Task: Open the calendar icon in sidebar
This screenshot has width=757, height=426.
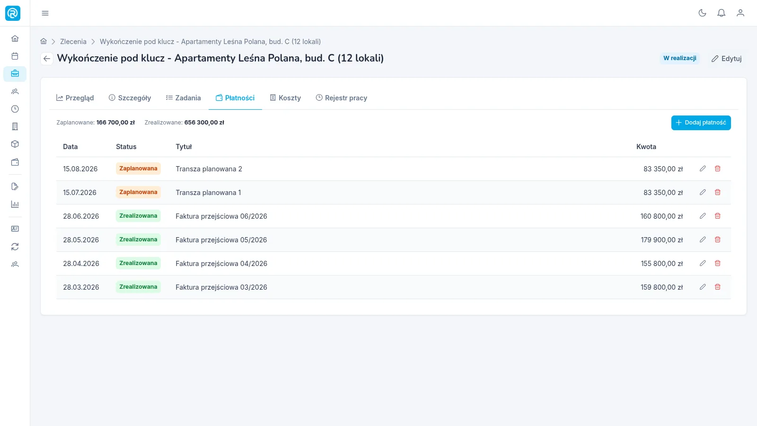Action: tap(15, 56)
